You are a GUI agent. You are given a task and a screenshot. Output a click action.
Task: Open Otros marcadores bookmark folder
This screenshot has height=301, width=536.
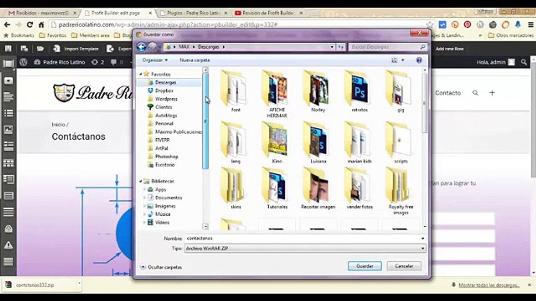510,36
